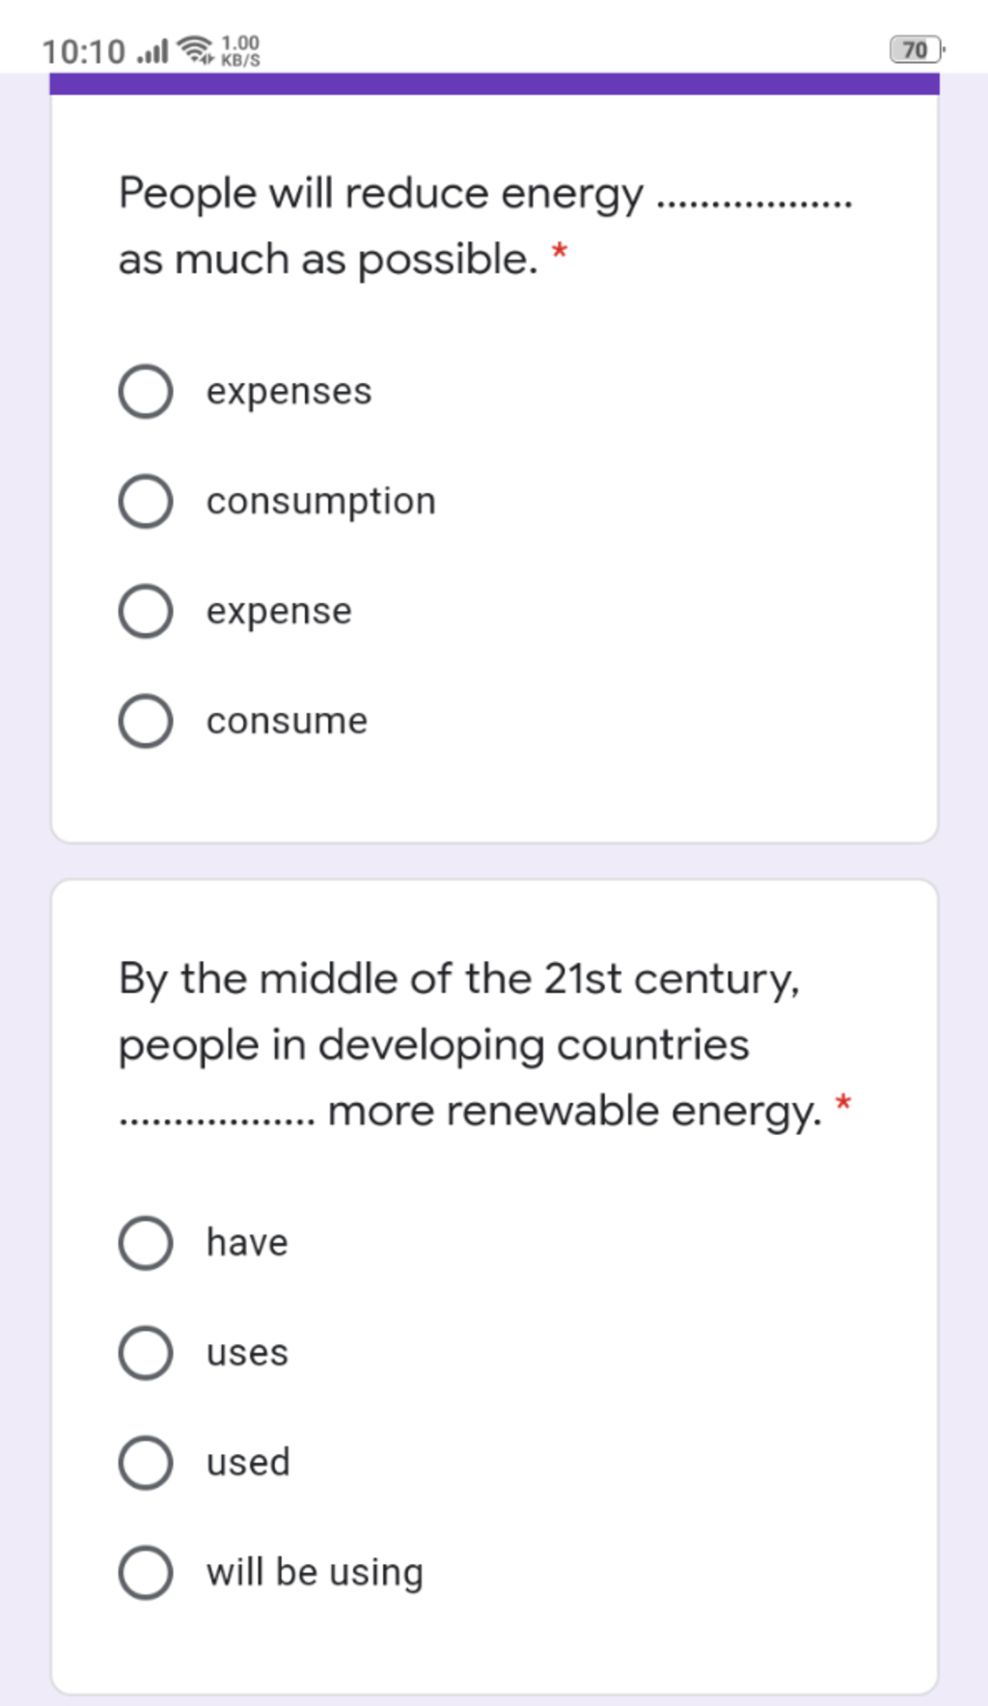Image resolution: width=988 pixels, height=1706 pixels.
Task: Tap the red asterisk on the first question
Action: [x=560, y=254]
